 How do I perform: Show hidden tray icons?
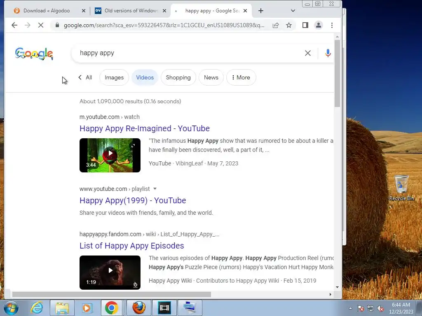click(350, 308)
